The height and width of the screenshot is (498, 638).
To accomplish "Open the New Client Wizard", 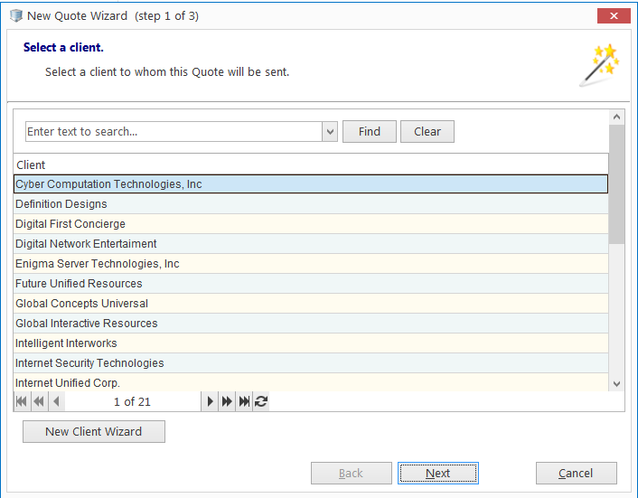I will point(94,431).
